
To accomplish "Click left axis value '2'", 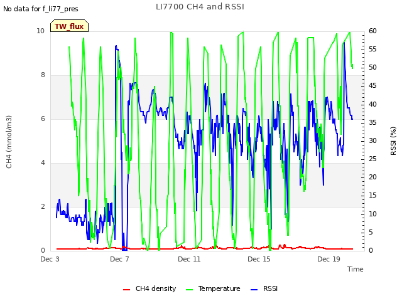I will [43, 206].
